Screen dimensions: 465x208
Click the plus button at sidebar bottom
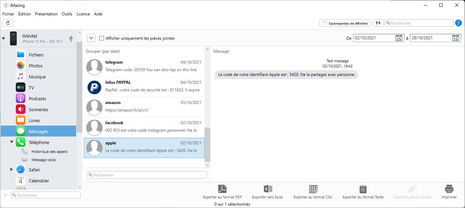pos(5,195)
